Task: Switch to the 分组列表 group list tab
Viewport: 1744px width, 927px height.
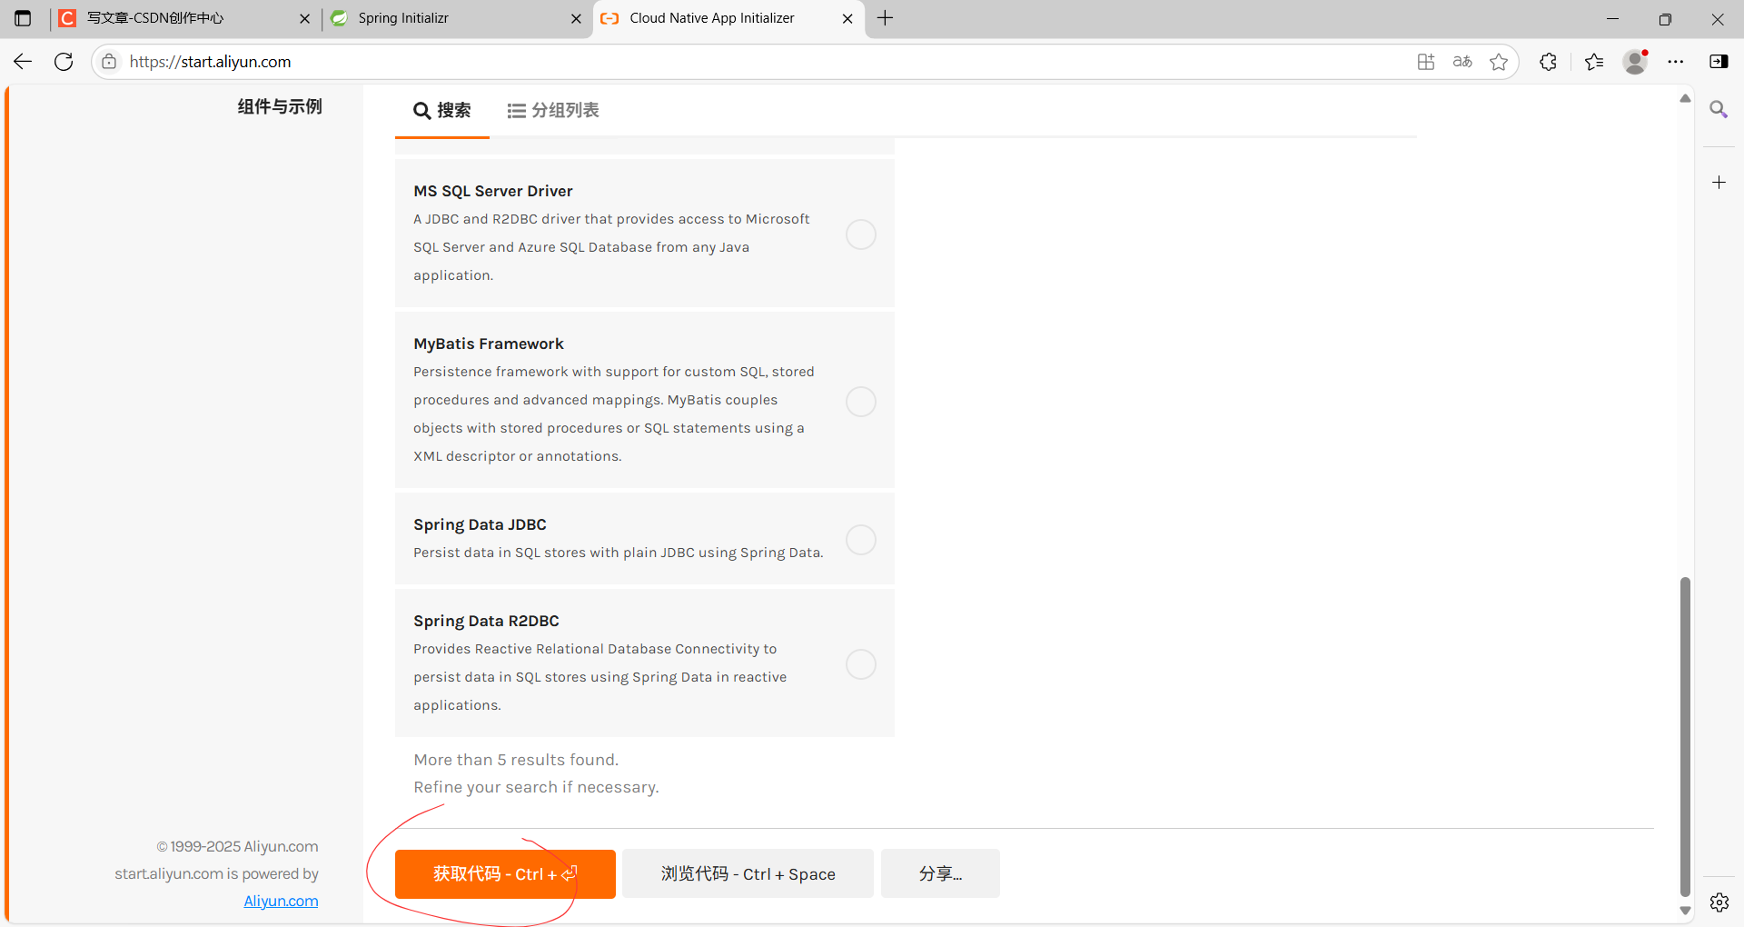Action: (553, 111)
